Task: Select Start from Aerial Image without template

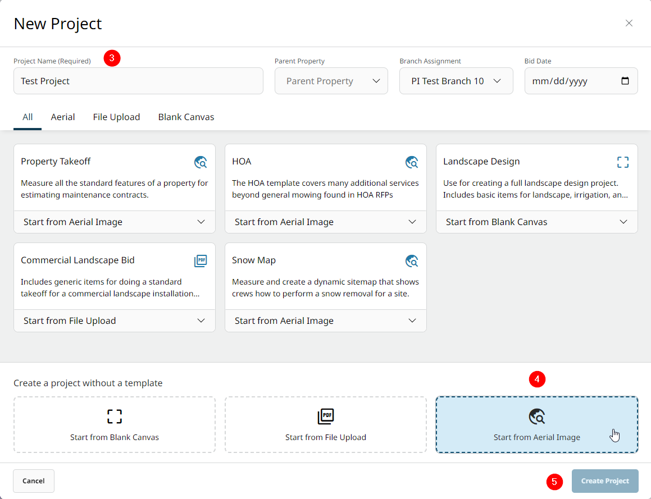Action: tap(537, 424)
